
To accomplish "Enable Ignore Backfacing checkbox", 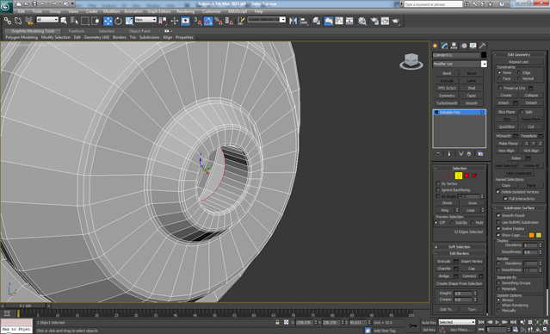I will coord(438,189).
